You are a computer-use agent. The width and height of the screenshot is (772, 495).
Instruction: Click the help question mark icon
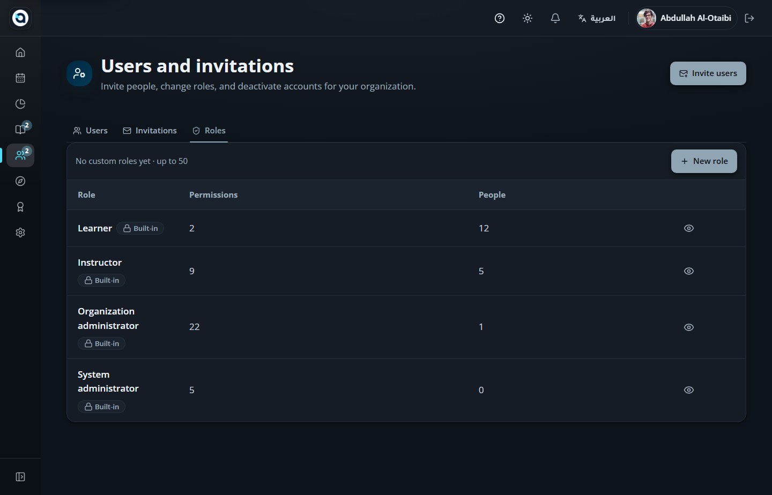(x=500, y=18)
